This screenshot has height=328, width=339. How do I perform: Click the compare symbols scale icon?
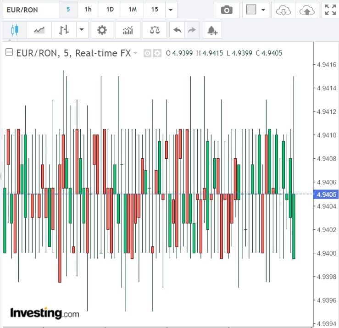coord(155,30)
